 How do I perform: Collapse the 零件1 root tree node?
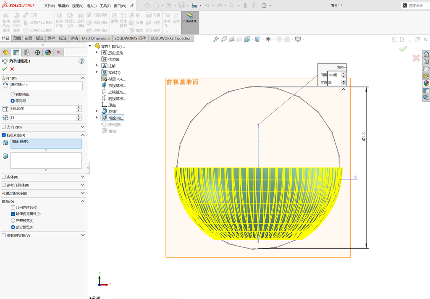click(x=90, y=46)
